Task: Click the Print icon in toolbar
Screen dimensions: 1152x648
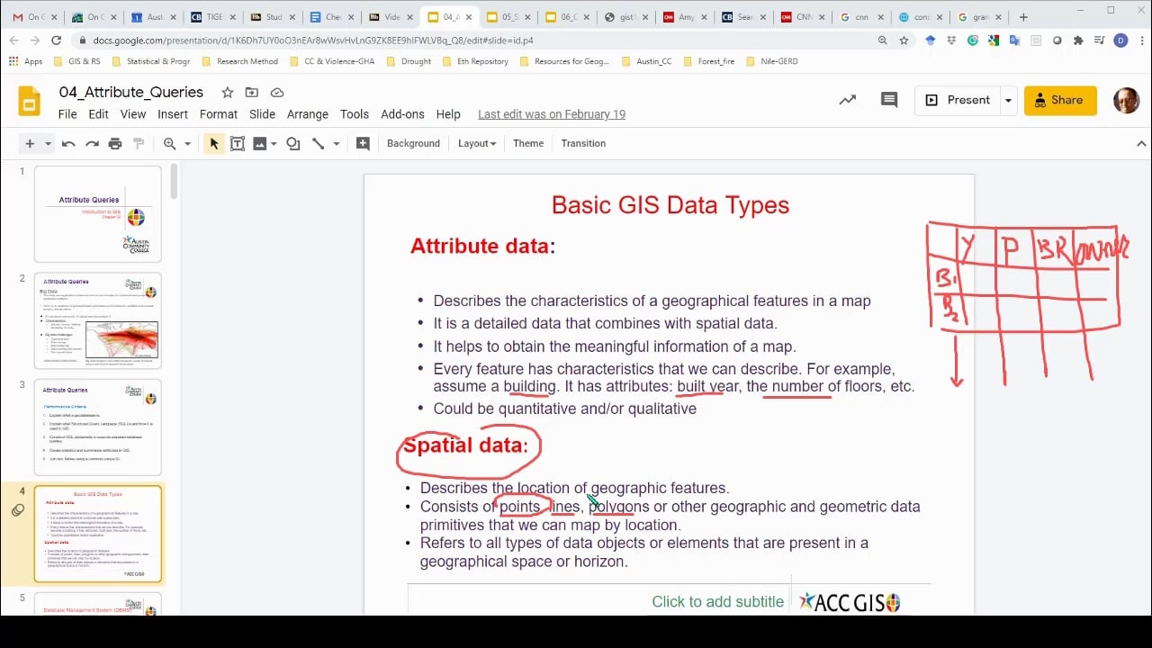Action: (115, 144)
